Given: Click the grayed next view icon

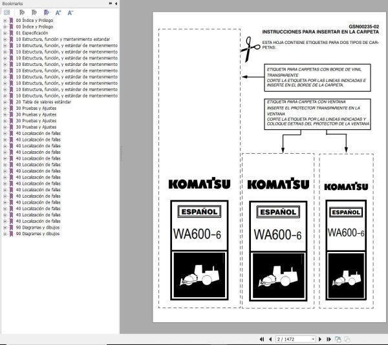Looking at the screenshot, I should click(347, 339).
